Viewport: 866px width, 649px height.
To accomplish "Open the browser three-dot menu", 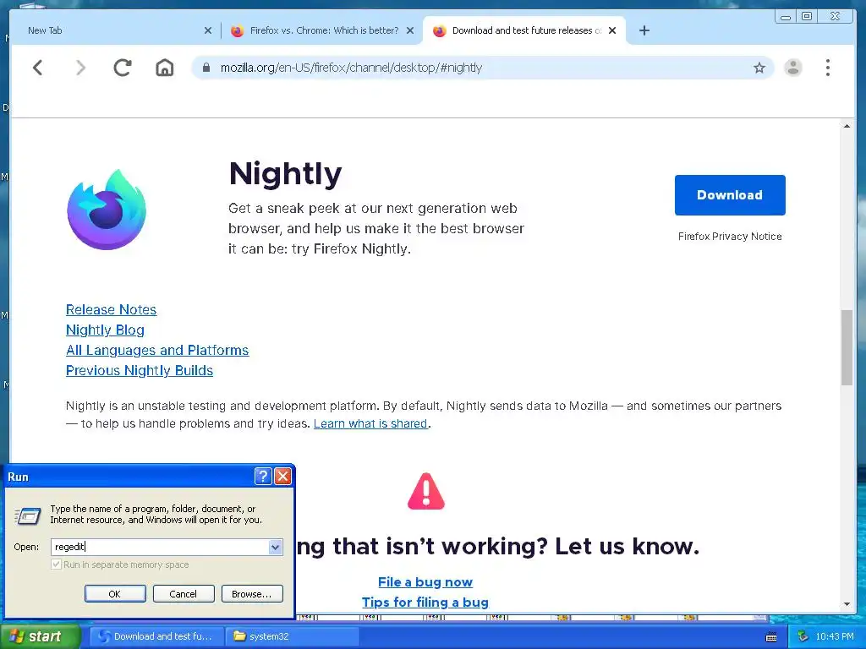I will point(827,68).
